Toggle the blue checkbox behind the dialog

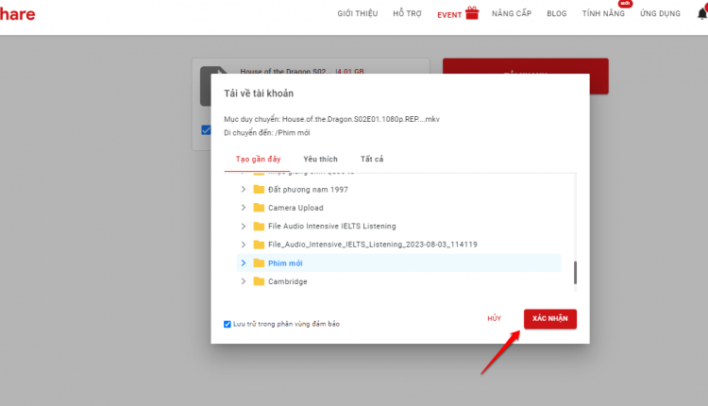pyautogui.click(x=206, y=130)
